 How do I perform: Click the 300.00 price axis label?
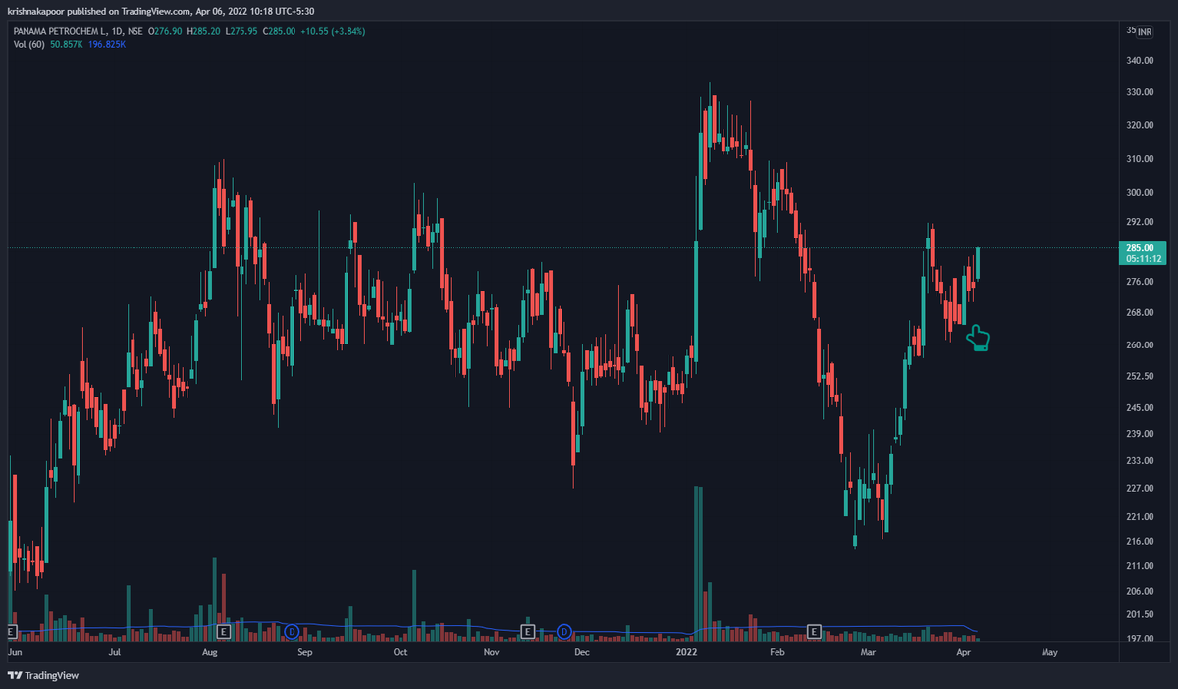[1140, 192]
